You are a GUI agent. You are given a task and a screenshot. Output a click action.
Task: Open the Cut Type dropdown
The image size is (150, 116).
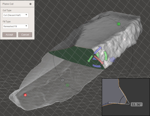(x=15, y=15)
